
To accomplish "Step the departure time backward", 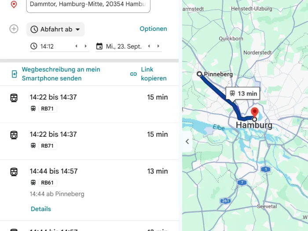I will coord(77,46).
